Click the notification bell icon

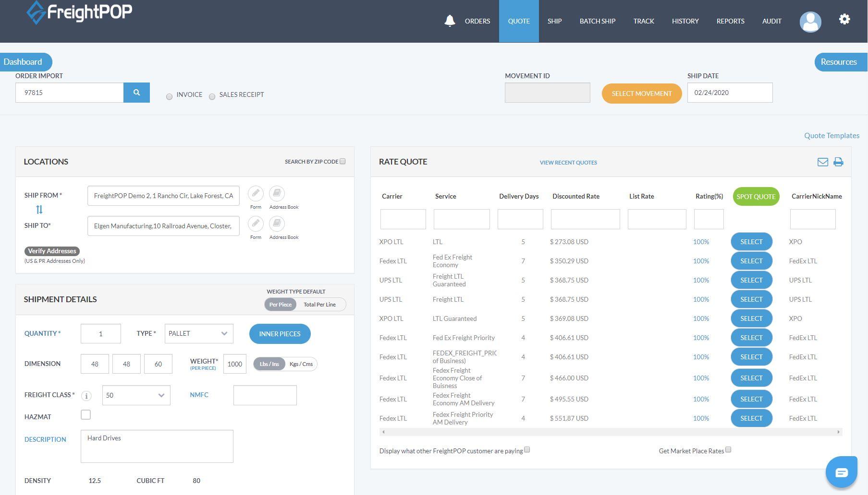coord(450,21)
